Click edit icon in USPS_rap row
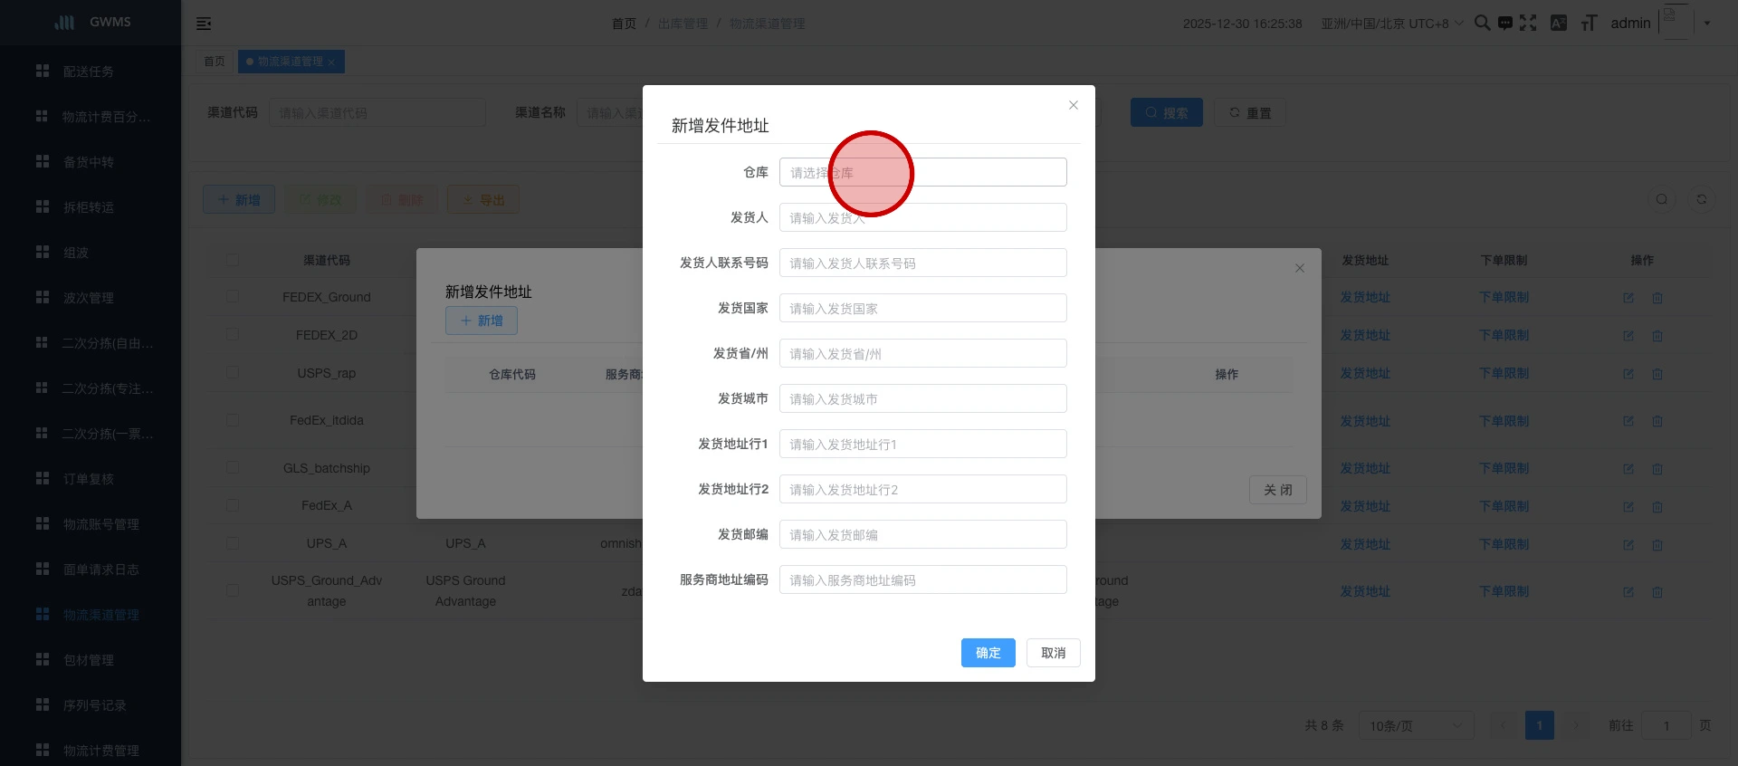Screen dimensions: 1738x766 [1628, 374]
